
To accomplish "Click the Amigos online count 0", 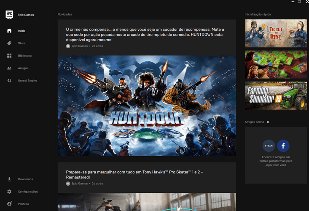I will [268, 122].
